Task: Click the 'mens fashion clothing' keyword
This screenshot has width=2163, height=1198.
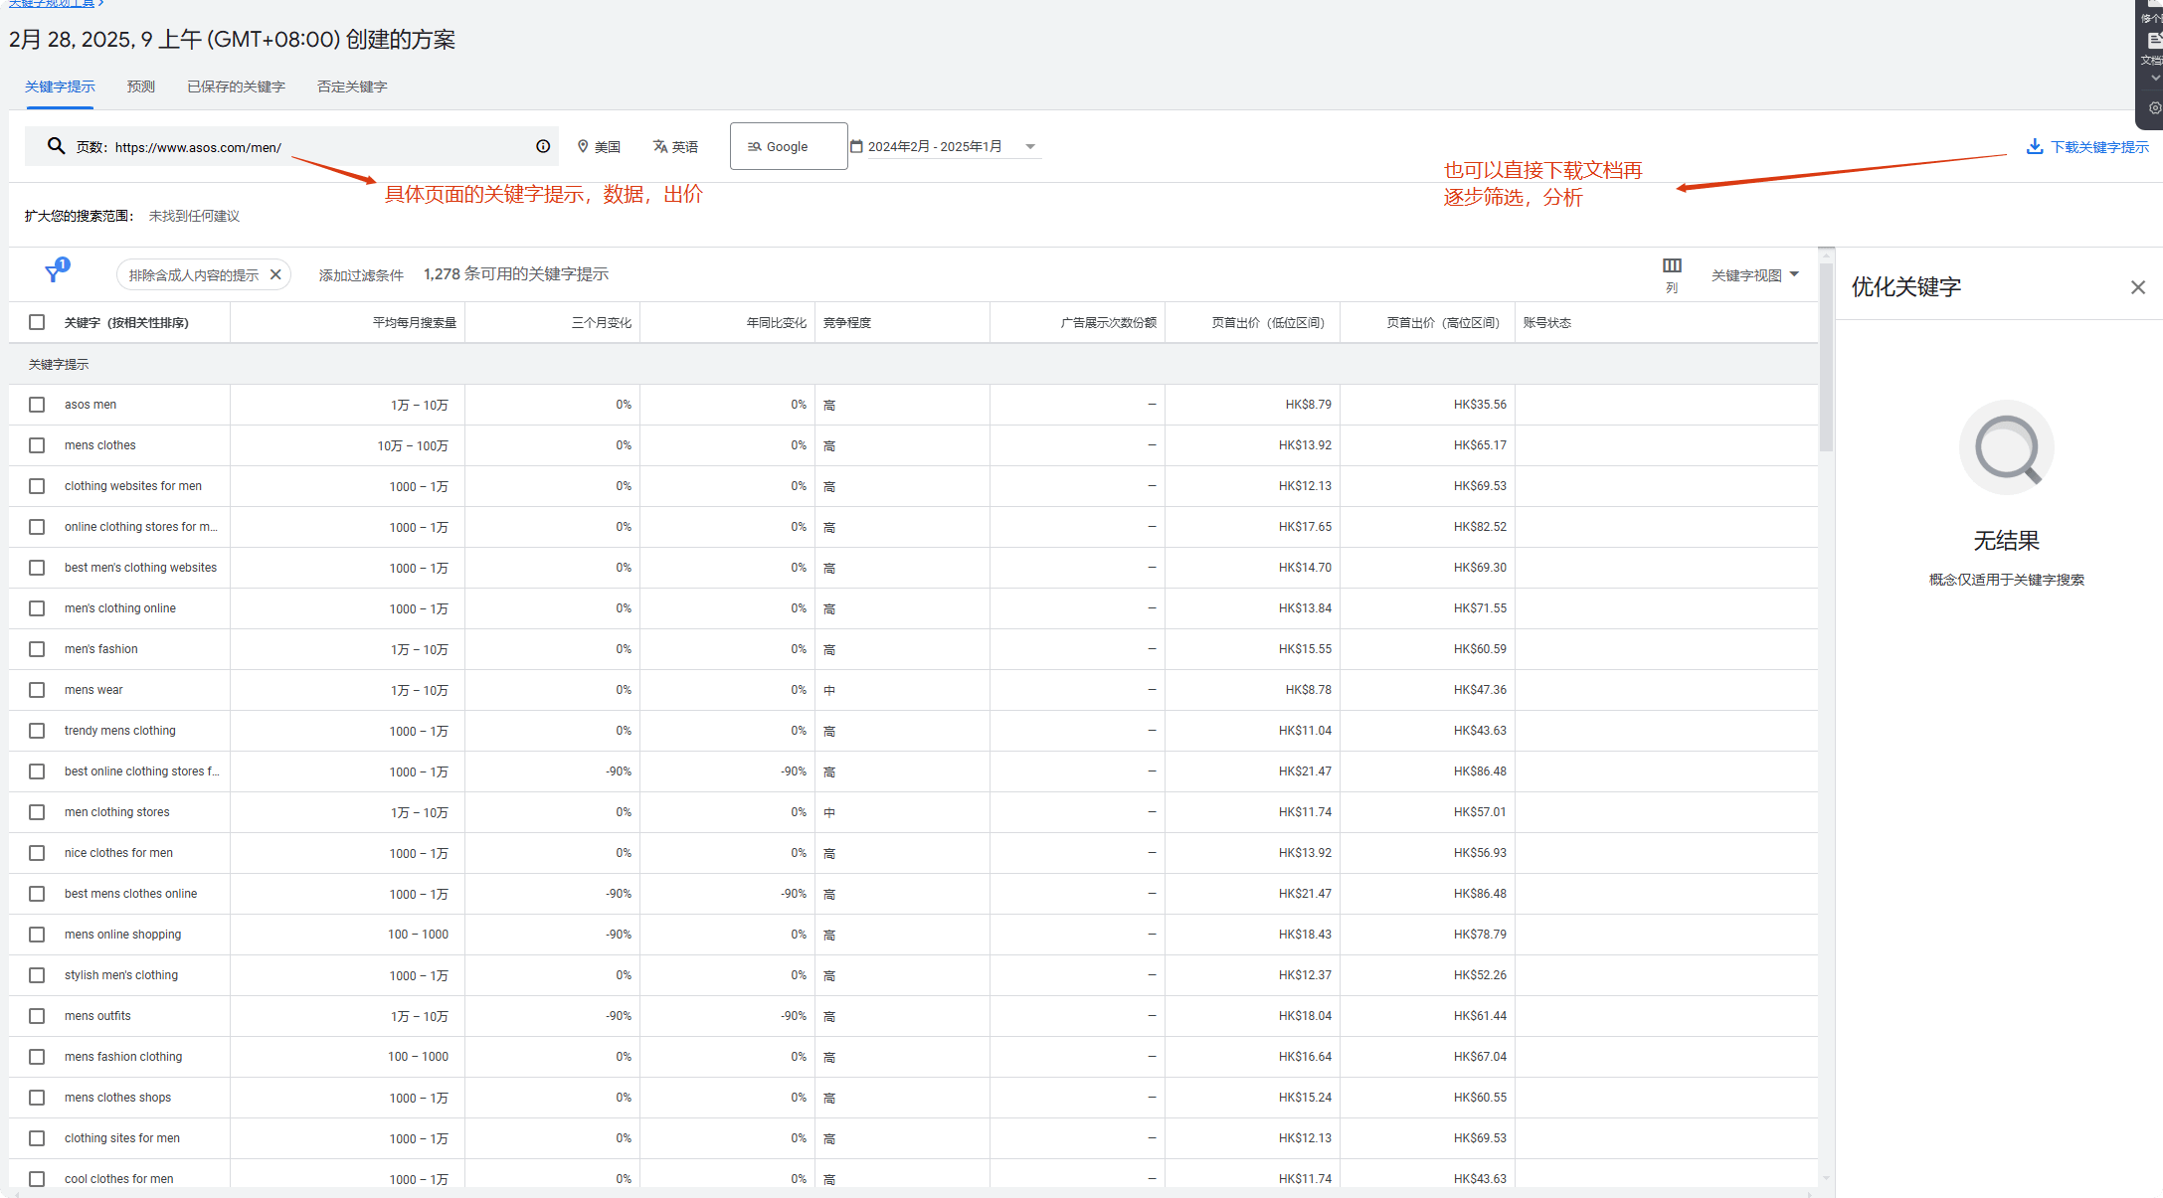Action: 123,1057
